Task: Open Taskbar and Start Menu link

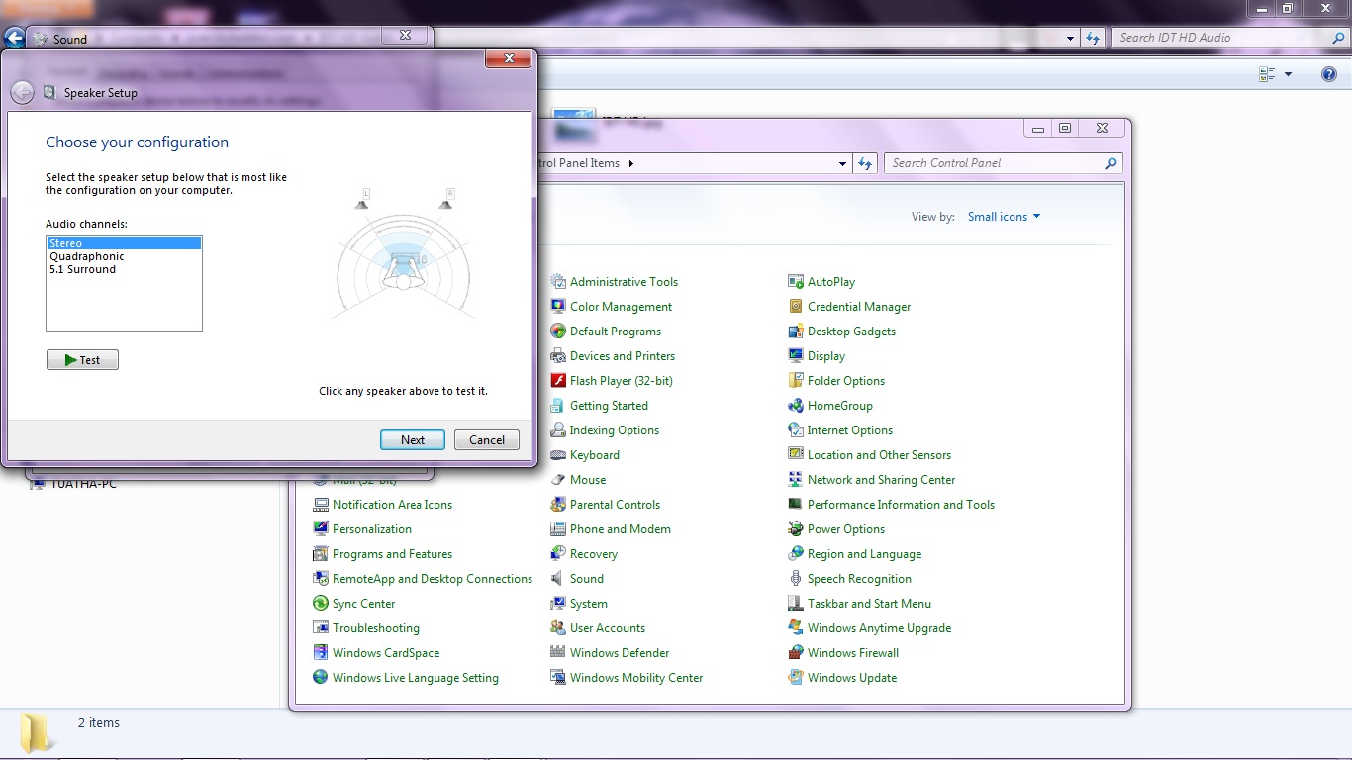Action: pos(869,604)
